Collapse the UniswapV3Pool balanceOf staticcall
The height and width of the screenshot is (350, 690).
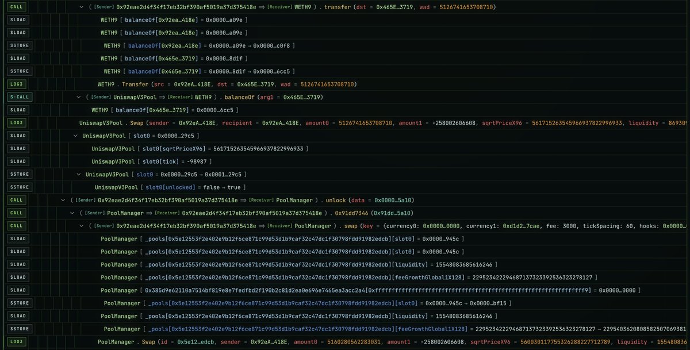tap(79, 97)
